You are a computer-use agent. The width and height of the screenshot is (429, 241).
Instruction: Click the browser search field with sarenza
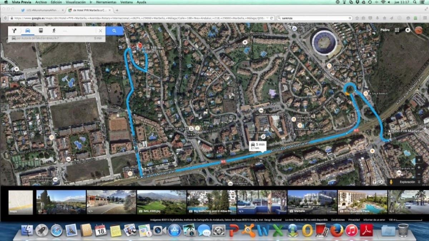point(314,18)
